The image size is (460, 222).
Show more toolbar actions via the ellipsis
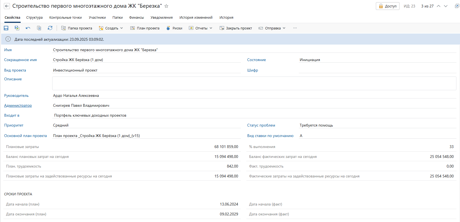[x=295, y=28]
